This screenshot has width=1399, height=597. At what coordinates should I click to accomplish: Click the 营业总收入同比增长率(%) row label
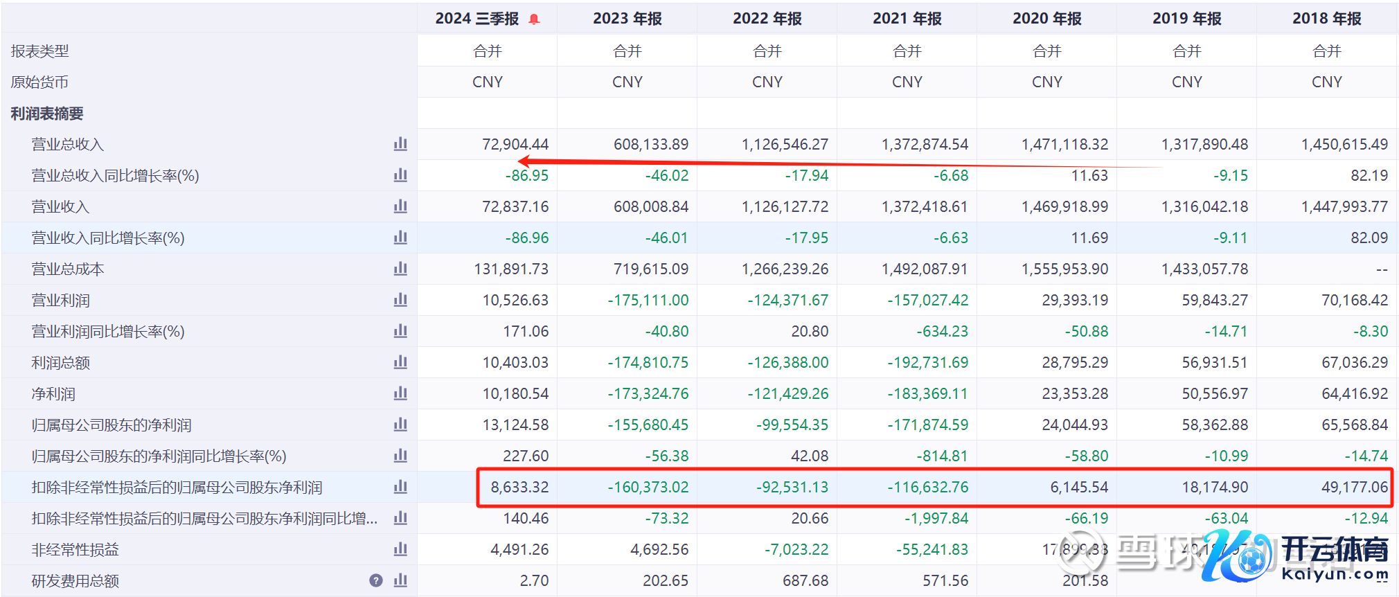tap(115, 176)
